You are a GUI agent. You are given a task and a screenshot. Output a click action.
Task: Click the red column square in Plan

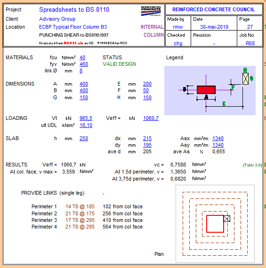(215, 224)
